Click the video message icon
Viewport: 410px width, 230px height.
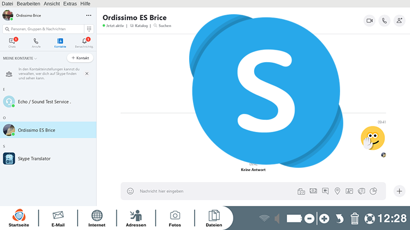point(325,191)
